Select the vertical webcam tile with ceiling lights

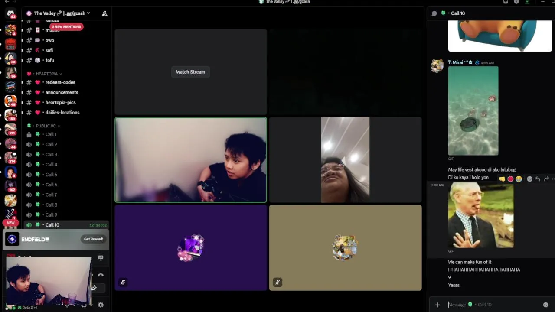coord(345,160)
